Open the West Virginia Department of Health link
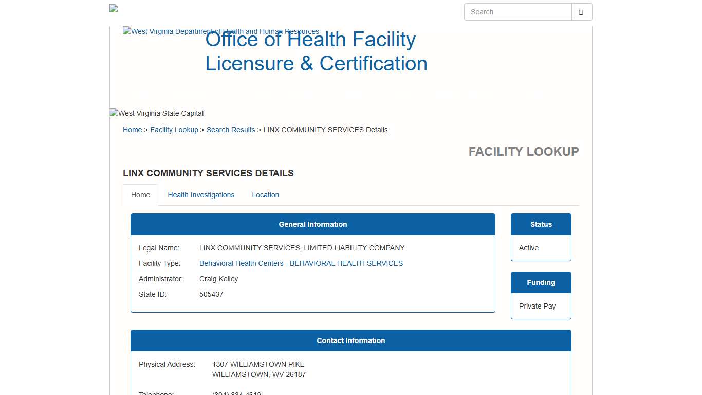702x395 pixels. [221, 31]
